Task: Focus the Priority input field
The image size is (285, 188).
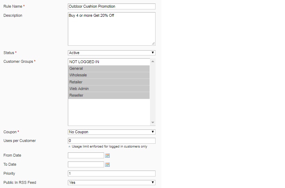Action: [111, 174]
